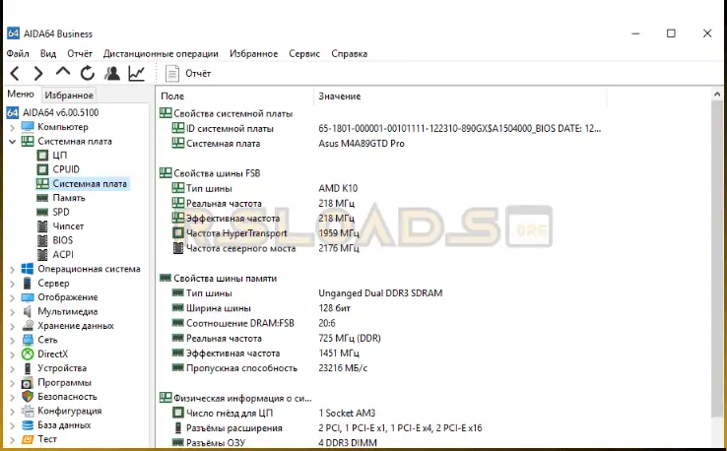Image resolution: width=727 pixels, height=451 pixels.
Task: Open remote users toolbar icon
Action: click(x=112, y=73)
